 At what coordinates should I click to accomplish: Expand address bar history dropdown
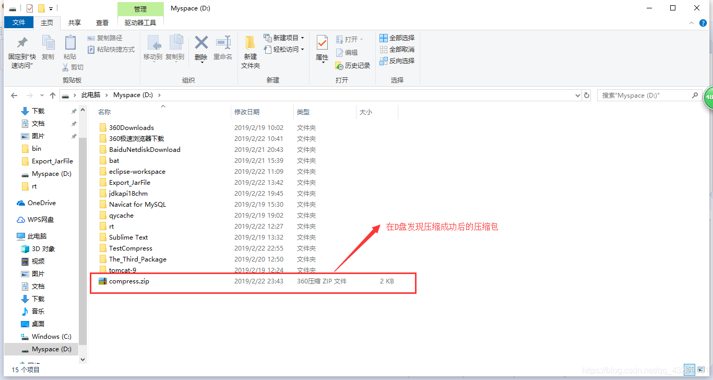click(577, 96)
